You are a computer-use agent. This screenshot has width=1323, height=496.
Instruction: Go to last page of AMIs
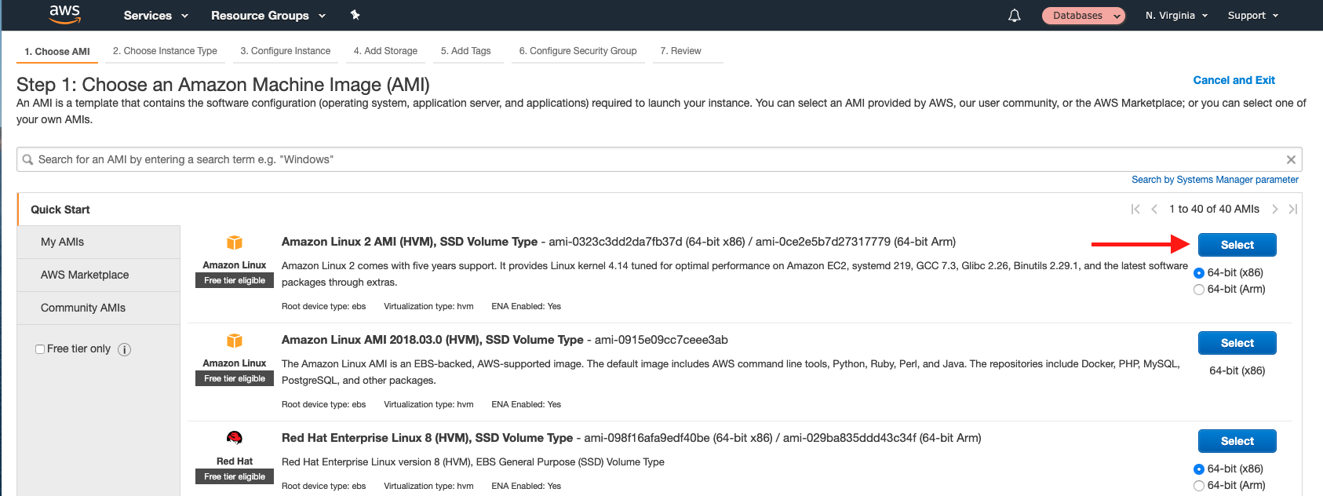1293,209
